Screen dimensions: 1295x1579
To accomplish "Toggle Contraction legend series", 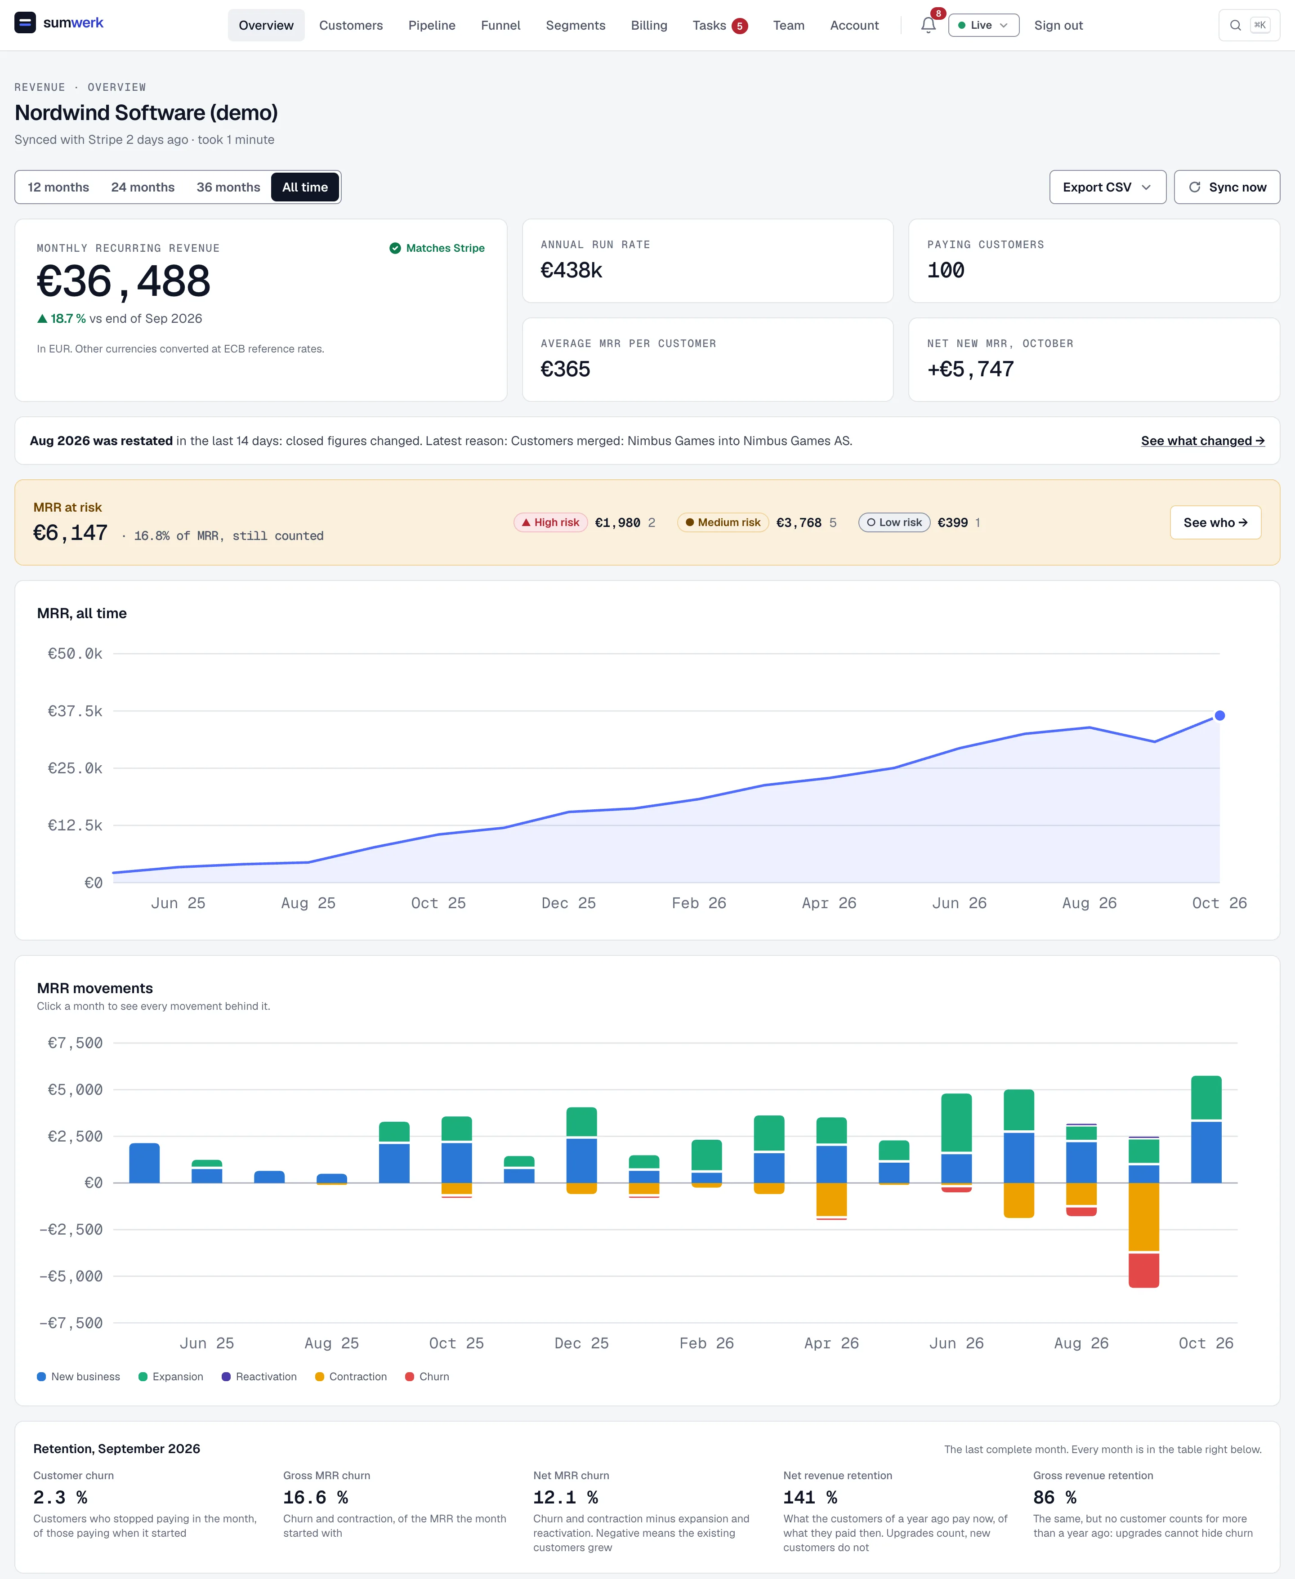I will (351, 1377).
